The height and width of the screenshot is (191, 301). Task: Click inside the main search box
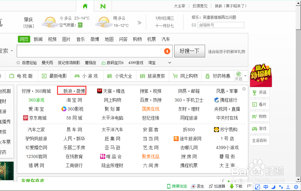[x=95, y=51]
